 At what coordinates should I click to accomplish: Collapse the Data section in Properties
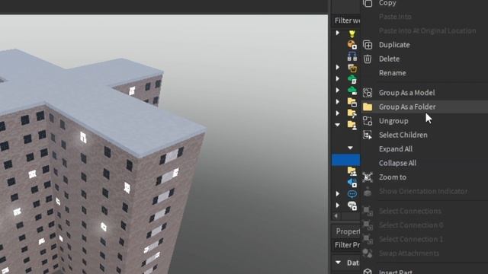coord(339,263)
